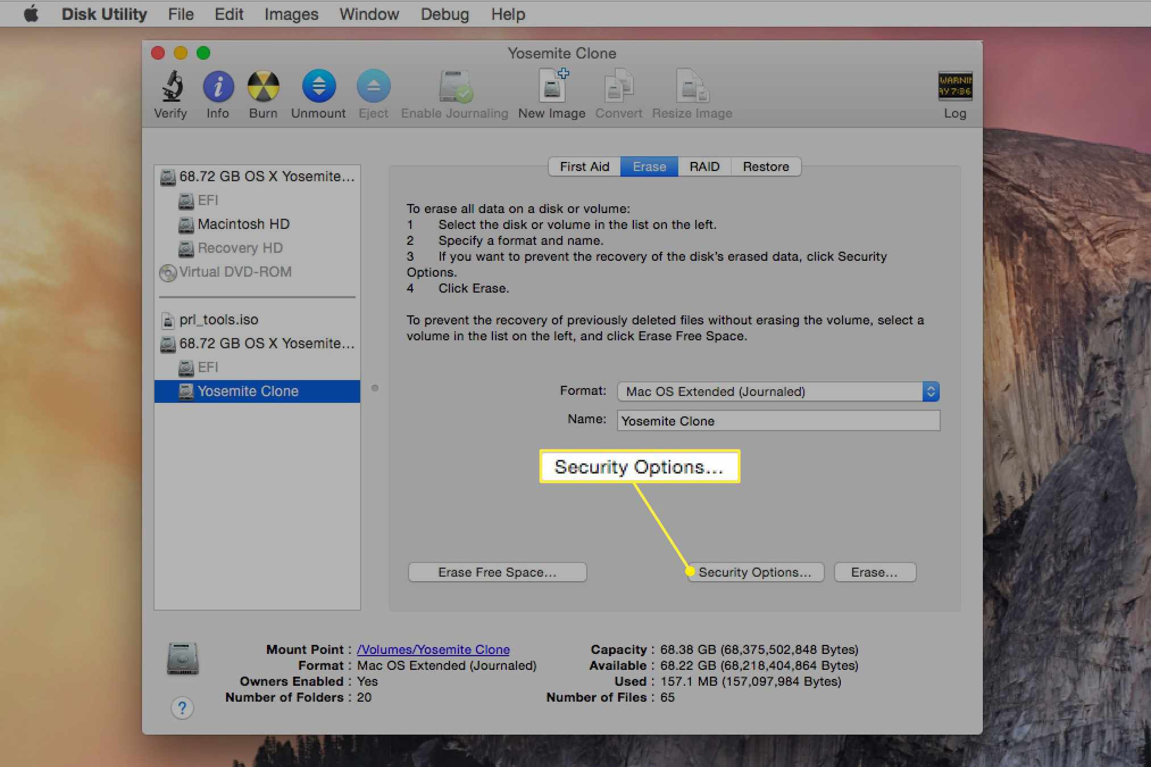
Task: Open the Edit menu
Action: point(229,14)
